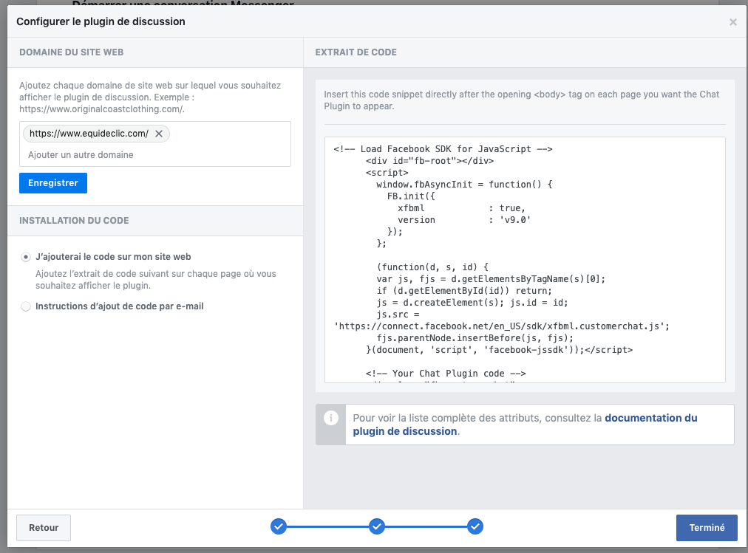The height and width of the screenshot is (553, 748).
Task: Finish setup with the Terminé button
Action: pos(707,528)
